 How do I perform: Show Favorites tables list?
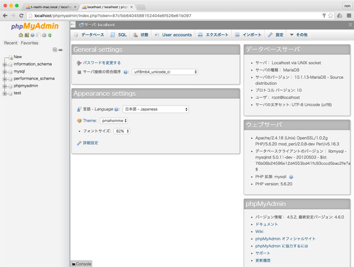[29, 43]
